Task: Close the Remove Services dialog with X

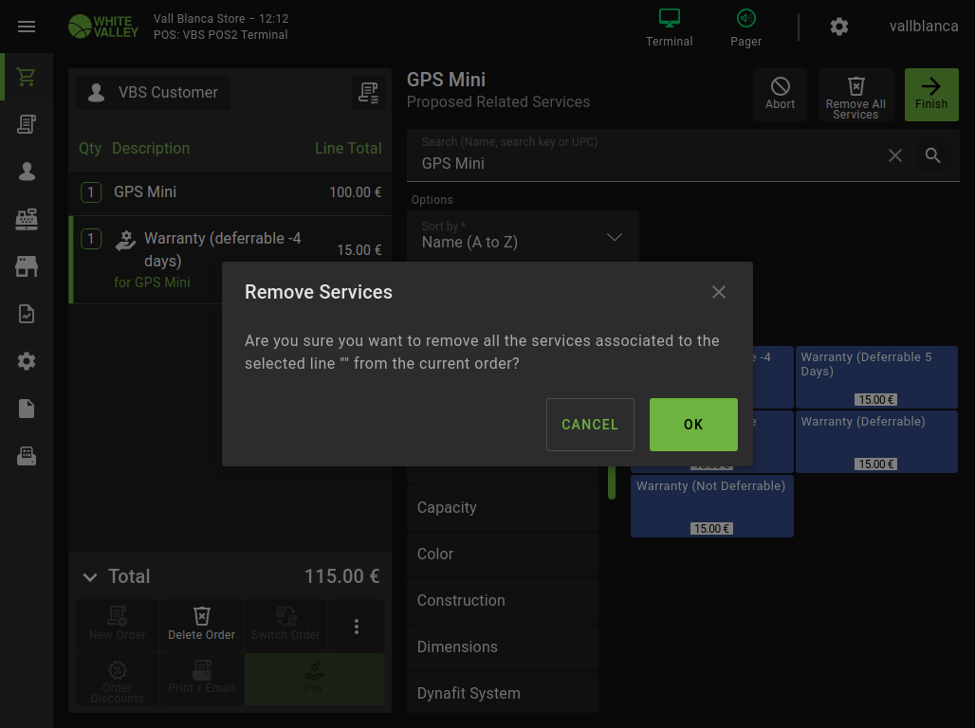Action: [719, 292]
